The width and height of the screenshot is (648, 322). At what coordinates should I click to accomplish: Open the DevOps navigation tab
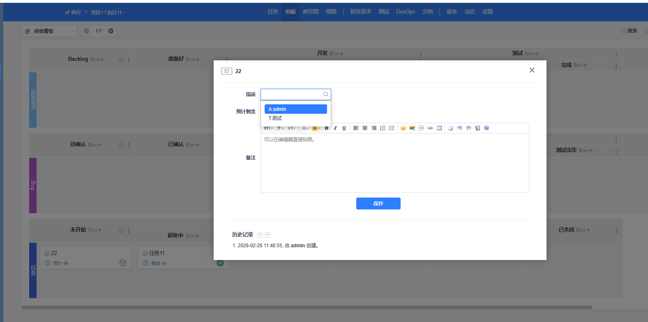click(x=405, y=12)
